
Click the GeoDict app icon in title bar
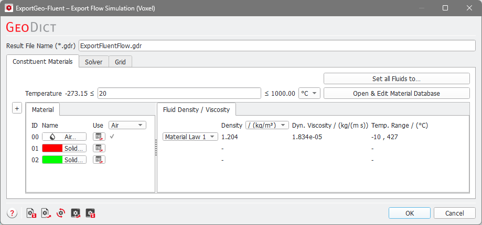coord(9,8)
